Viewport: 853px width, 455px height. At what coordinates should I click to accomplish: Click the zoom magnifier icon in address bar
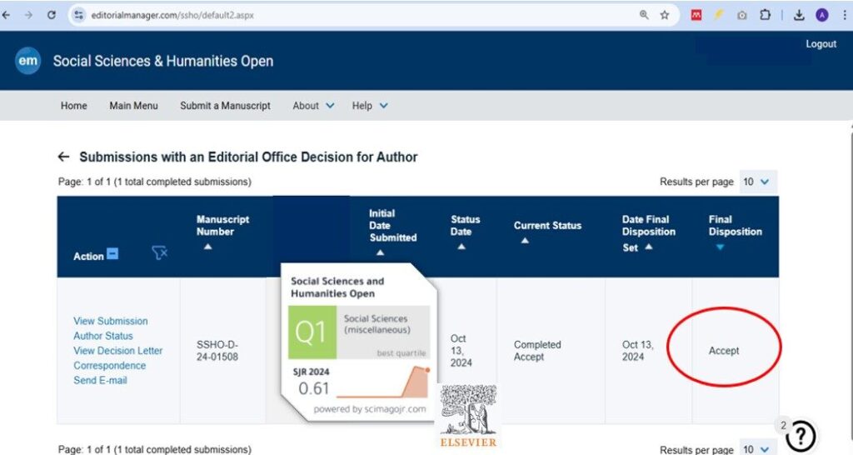[644, 15]
